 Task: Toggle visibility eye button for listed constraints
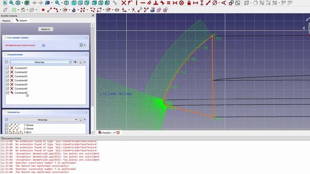[76, 62]
